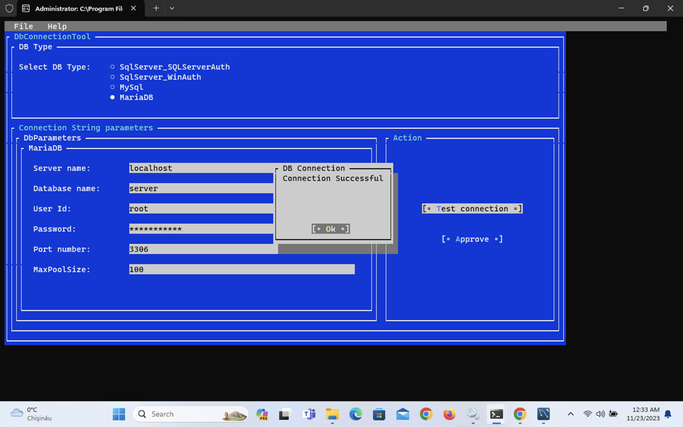This screenshot has height=427, width=683.
Task: Open Microsoft Edge from the taskbar
Action: (355, 414)
